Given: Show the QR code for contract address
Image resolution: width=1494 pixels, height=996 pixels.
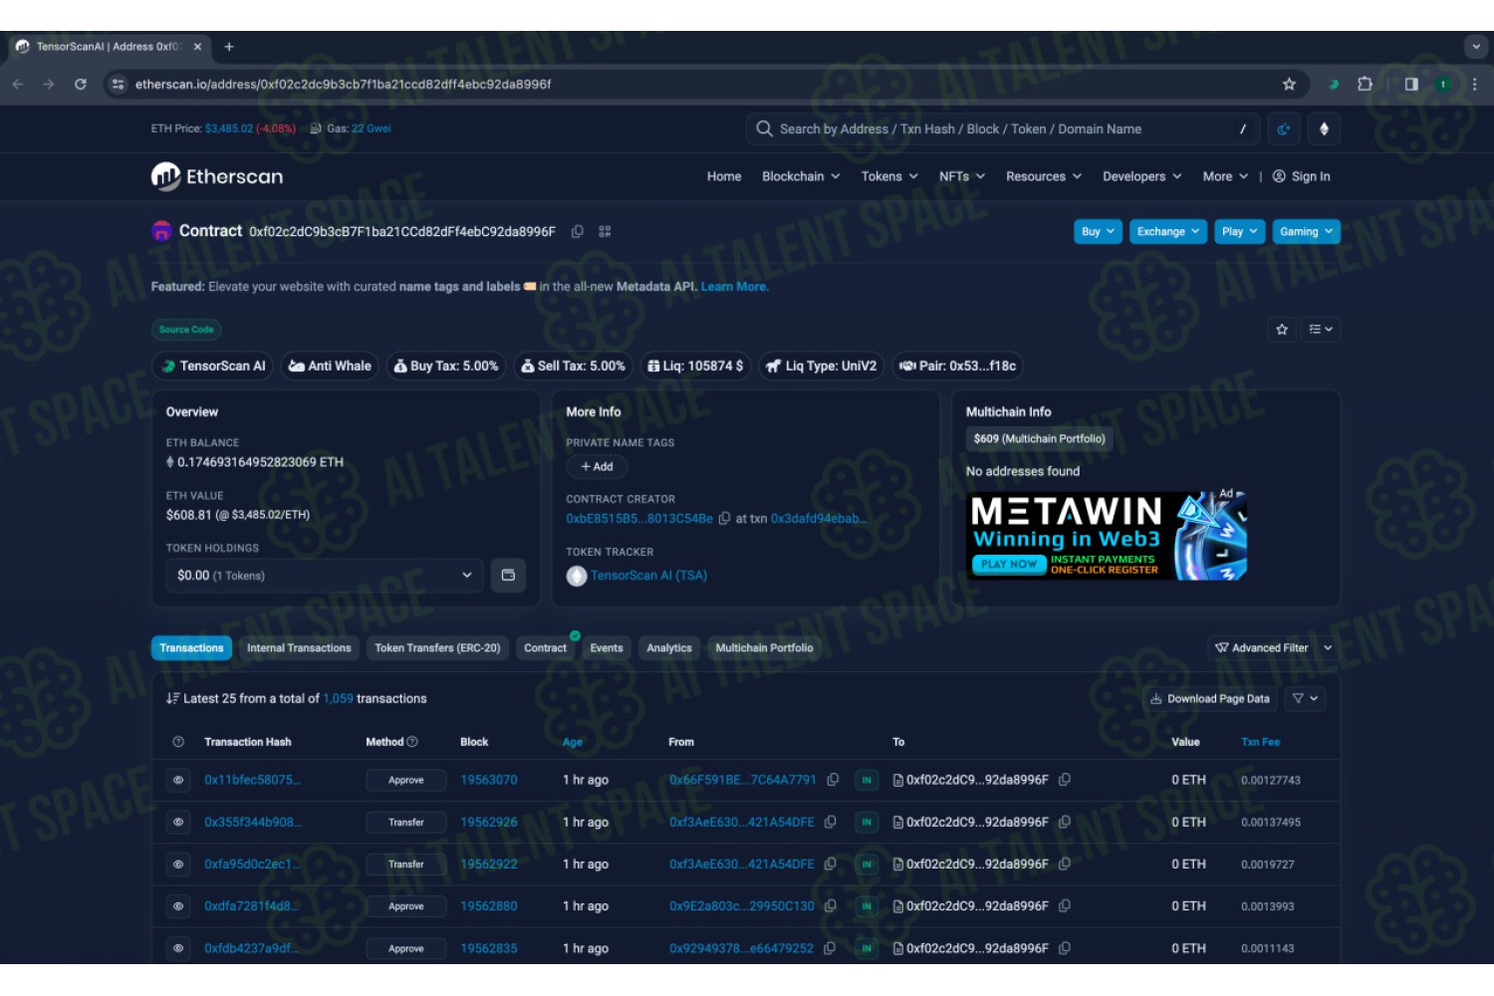Looking at the screenshot, I should (x=605, y=231).
